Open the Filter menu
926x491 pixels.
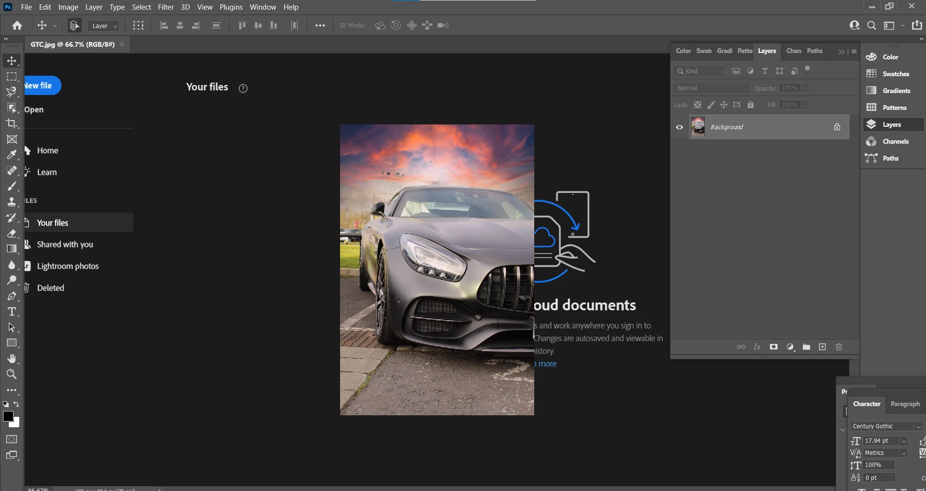pos(166,7)
